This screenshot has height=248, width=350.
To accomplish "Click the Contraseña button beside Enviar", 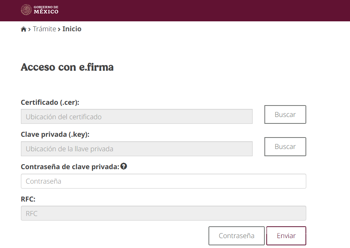I will coord(236,236).
